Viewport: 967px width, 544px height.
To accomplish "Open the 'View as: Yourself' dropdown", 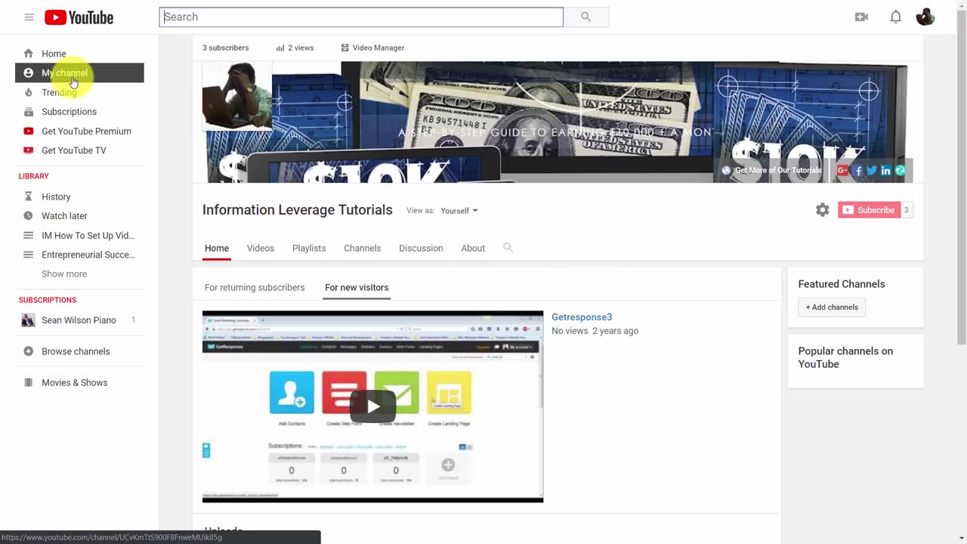I will [459, 211].
